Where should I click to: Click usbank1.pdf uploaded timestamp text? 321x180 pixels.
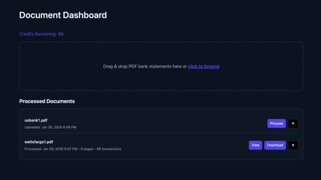[x=50, y=127]
